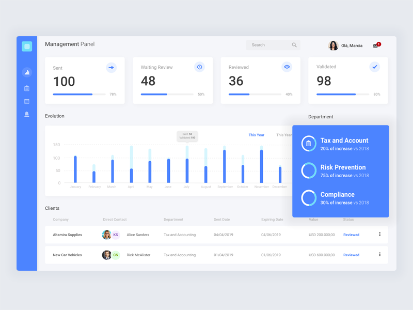The image size is (413, 310).
Task: Toggle the Risk Prevention circle indicator
Action: point(308,171)
